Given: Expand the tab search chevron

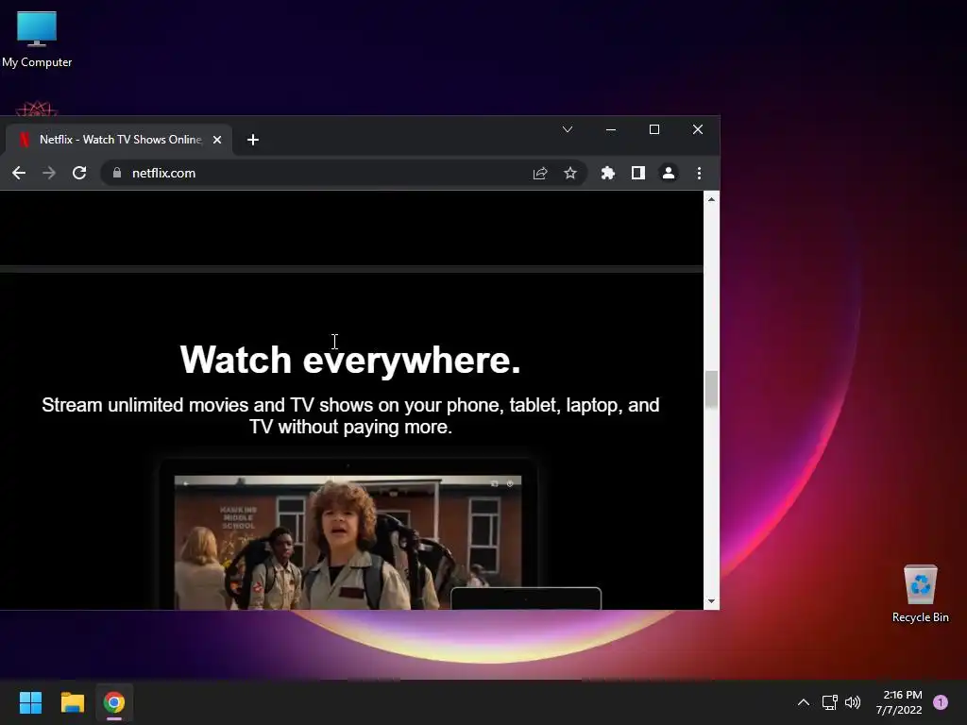Looking at the screenshot, I should [568, 129].
